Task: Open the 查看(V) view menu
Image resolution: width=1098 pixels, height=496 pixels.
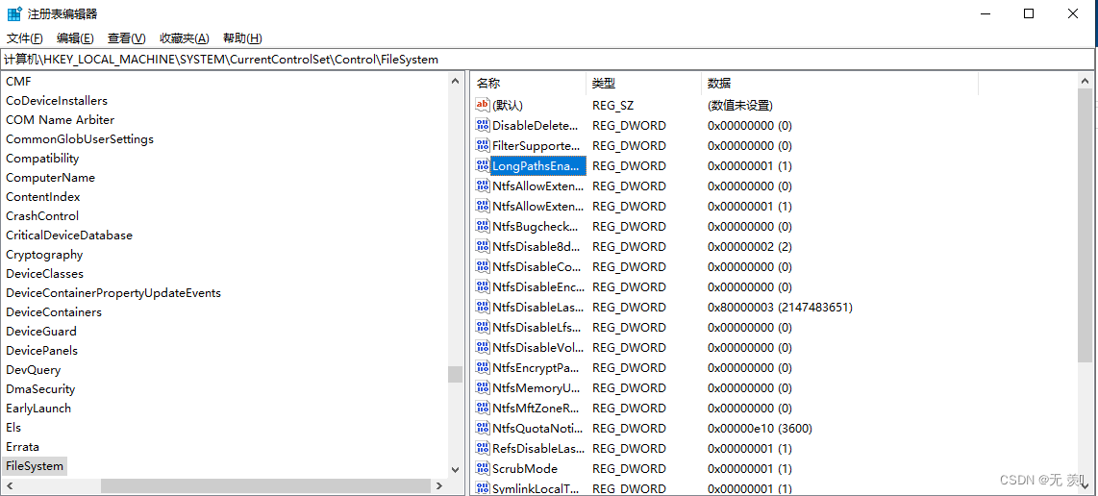Action: [x=126, y=38]
